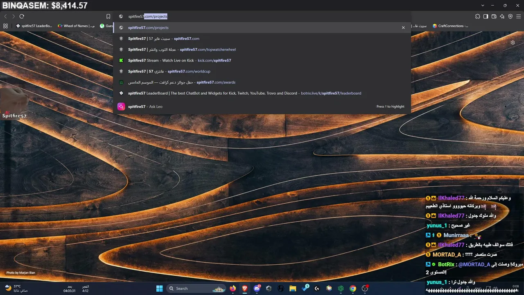This screenshot has height=295, width=524.
Task: Open Google Chrome from the taskbar
Action: tap(353, 288)
